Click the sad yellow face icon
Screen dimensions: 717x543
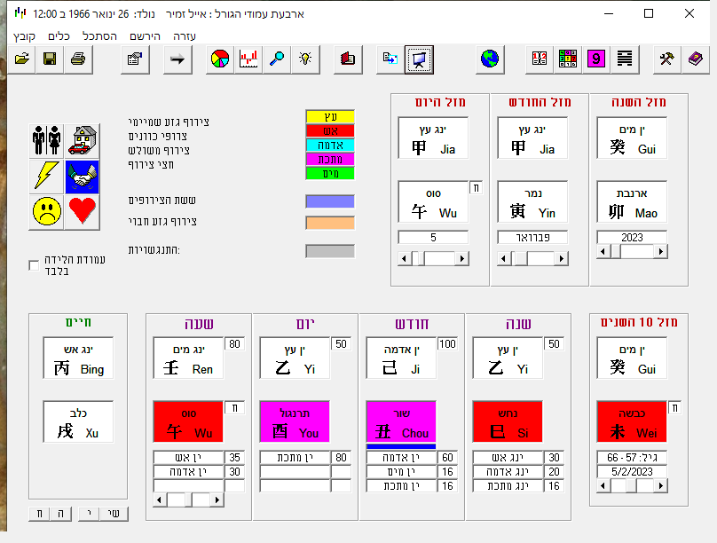pos(46,211)
